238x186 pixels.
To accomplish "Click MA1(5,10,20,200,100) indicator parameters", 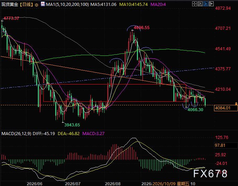I will point(67,5).
